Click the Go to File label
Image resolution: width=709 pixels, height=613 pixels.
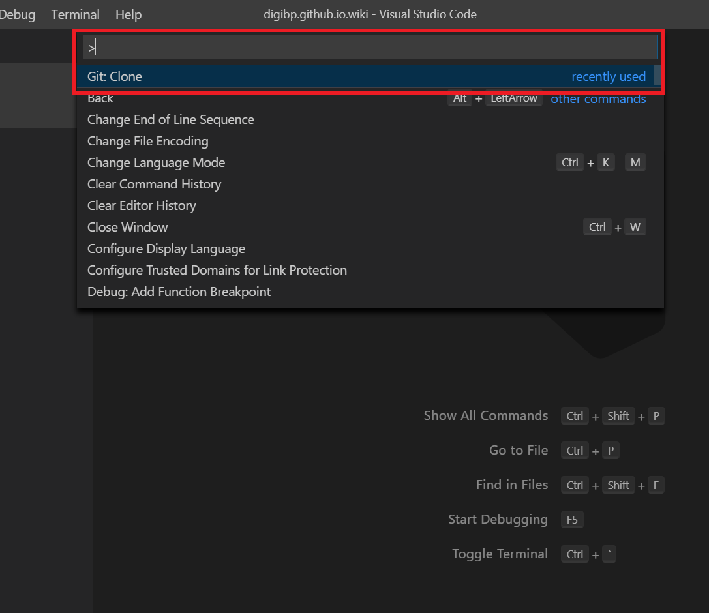click(x=518, y=450)
